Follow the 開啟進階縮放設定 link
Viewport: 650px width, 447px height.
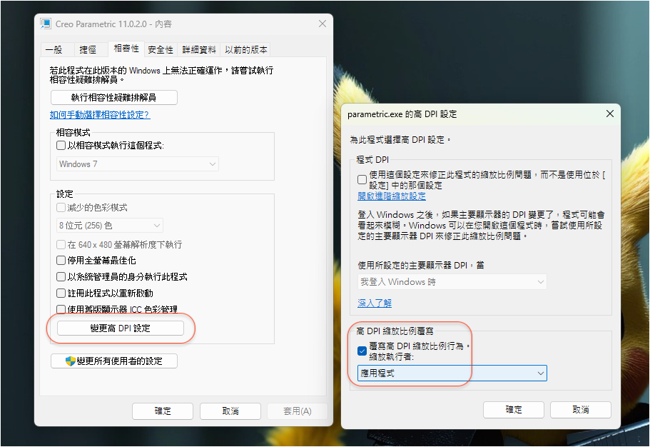point(391,196)
